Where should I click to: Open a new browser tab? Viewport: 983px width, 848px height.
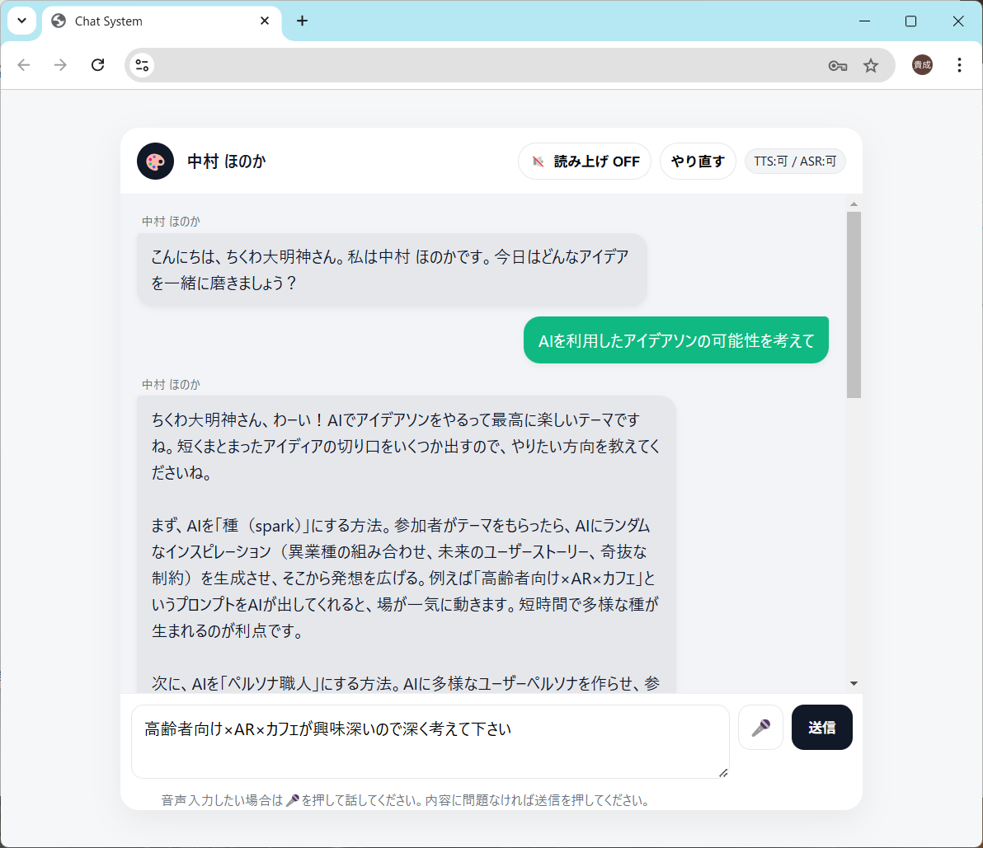click(x=302, y=21)
